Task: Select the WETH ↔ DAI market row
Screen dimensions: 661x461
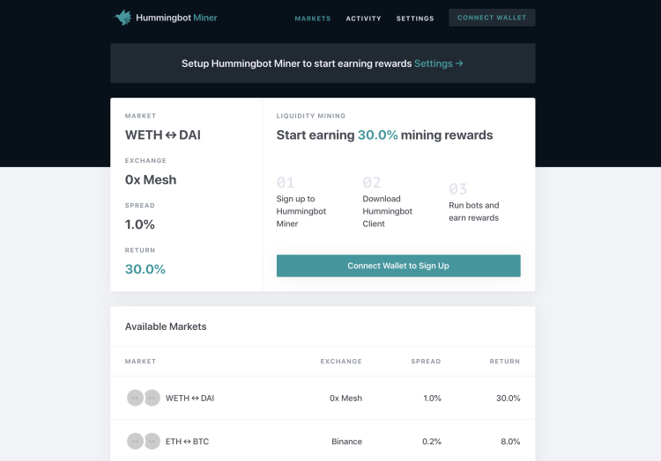Action: click(x=323, y=398)
